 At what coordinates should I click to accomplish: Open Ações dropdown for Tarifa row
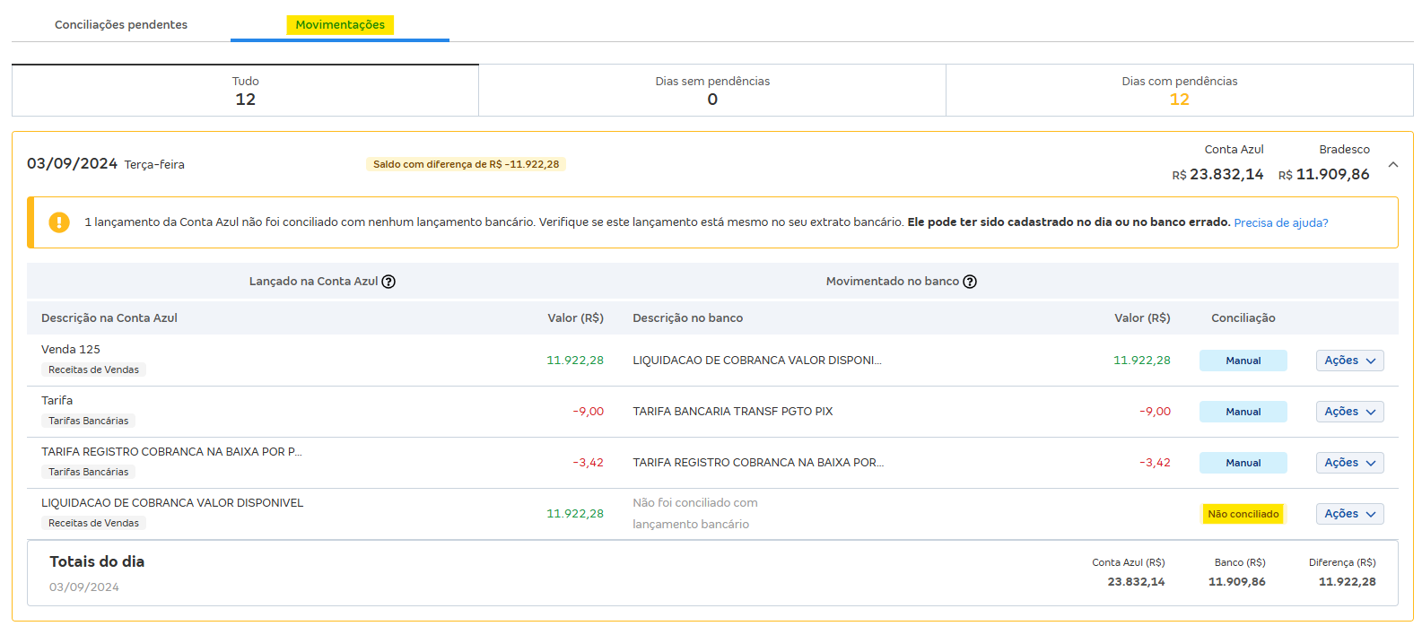point(1349,412)
